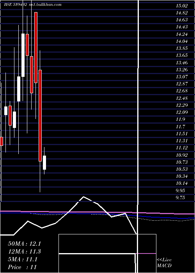Click the 10.53 price axis label
Image resolution: width=195 pixels, height=273 pixels.
click(x=182, y=169)
